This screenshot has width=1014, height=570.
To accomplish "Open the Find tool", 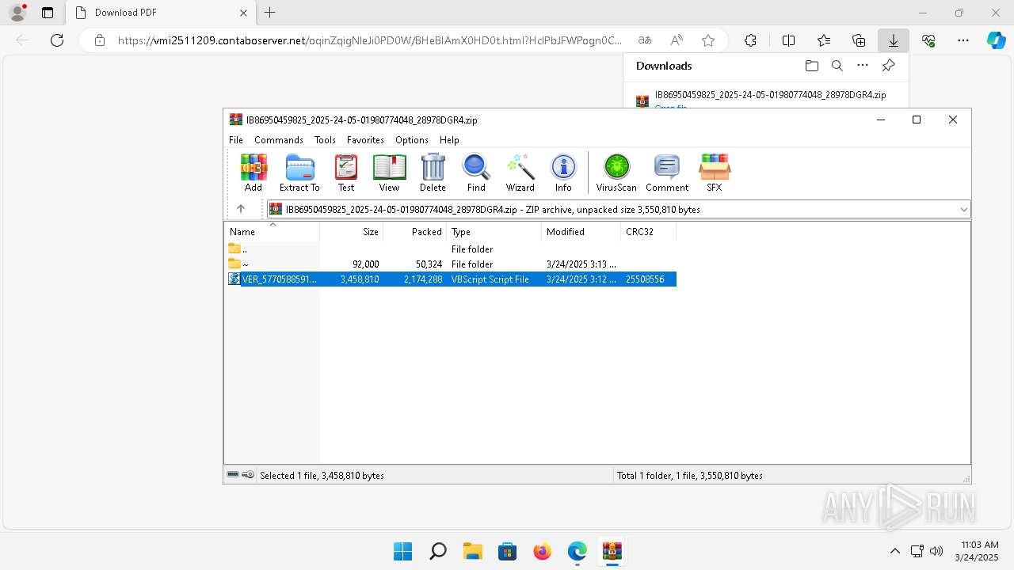I will click(x=476, y=173).
